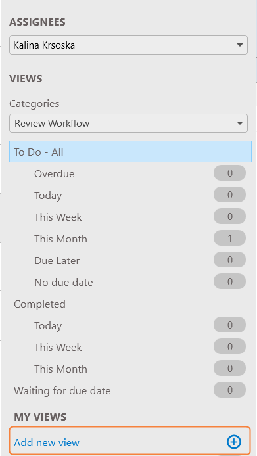Click the Overdue count badge

[229, 173]
